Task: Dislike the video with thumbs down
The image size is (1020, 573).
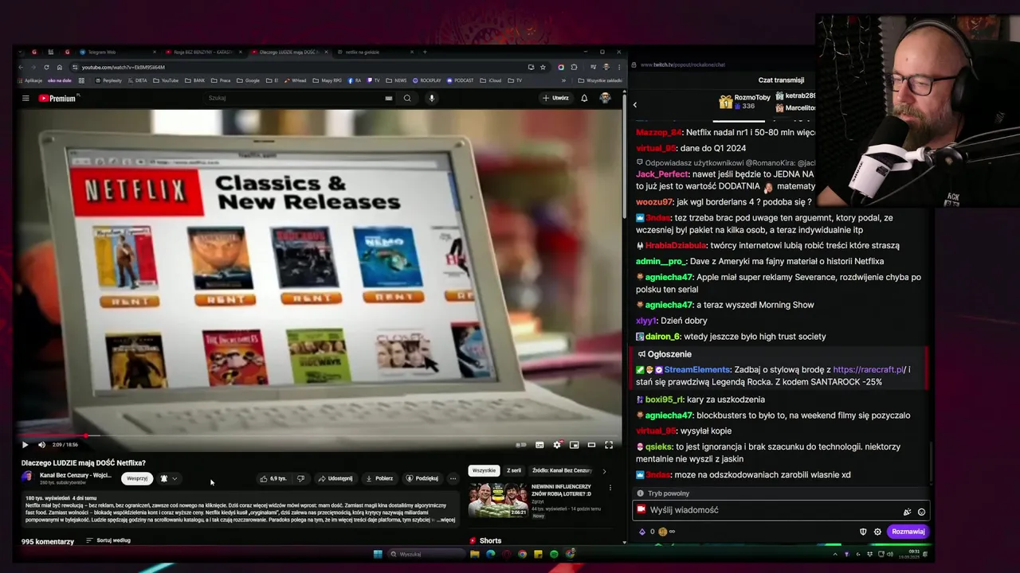Action: click(x=300, y=478)
